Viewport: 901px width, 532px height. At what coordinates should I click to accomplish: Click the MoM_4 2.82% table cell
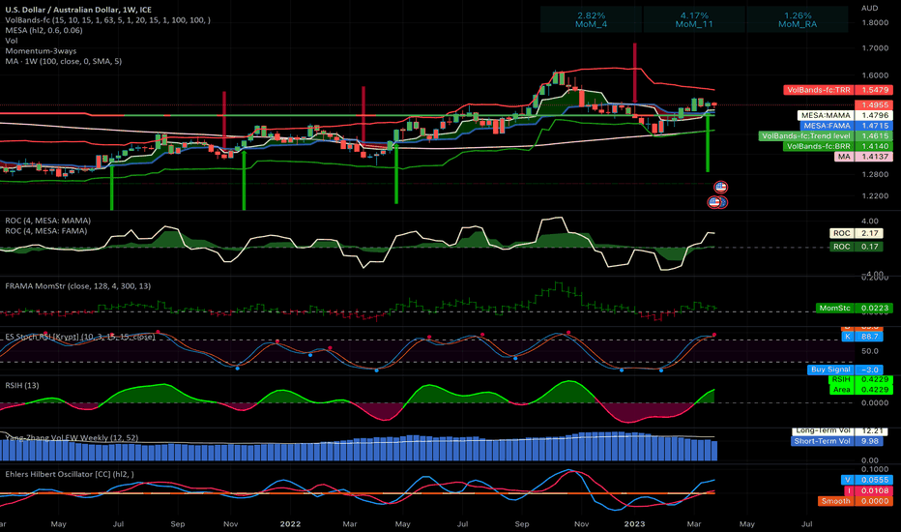[x=592, y=19]
